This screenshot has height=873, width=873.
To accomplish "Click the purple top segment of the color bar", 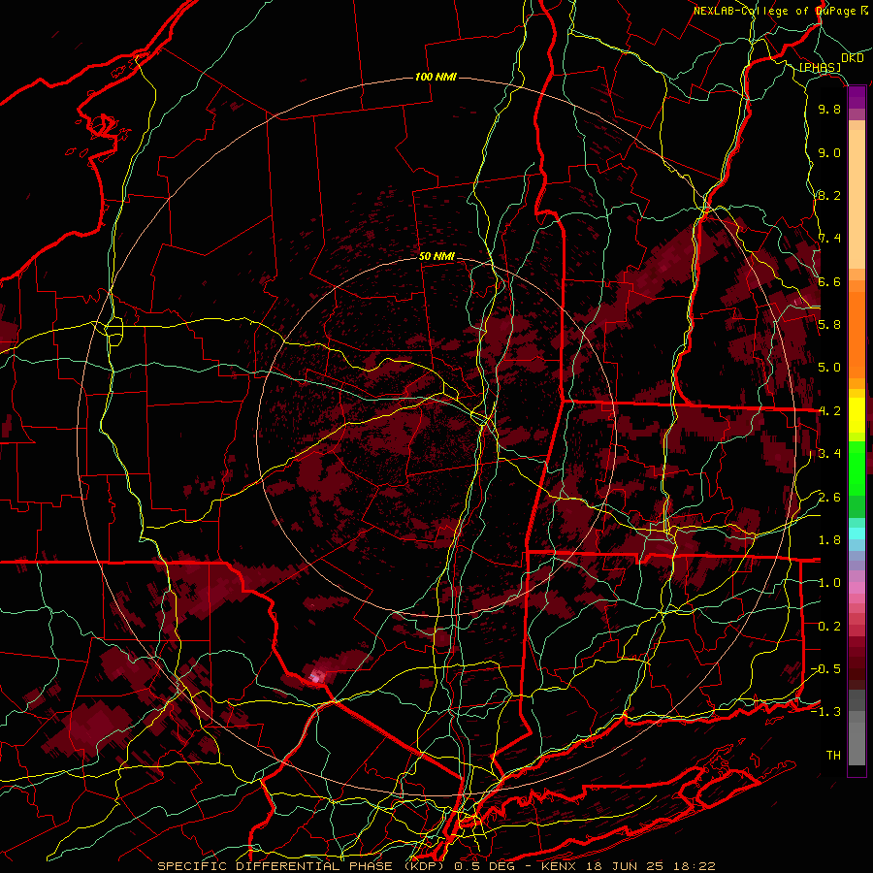I will 857,98.
